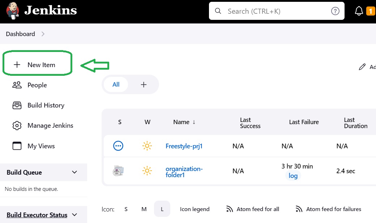376x223 pixels.
Task: Click the Jenkins butler logo
Action: click(13, 11)
